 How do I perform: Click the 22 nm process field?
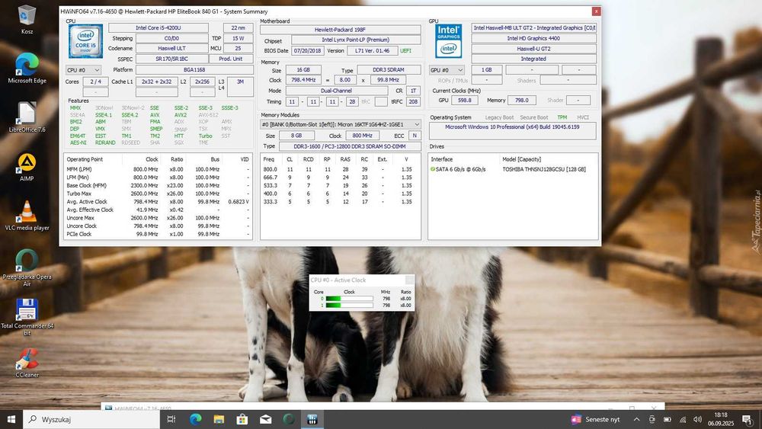(x=238, y=27)
